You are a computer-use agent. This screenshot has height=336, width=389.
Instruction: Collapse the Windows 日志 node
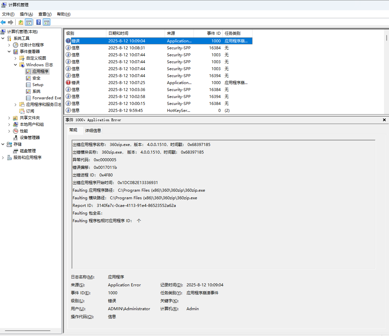point(16,65)
